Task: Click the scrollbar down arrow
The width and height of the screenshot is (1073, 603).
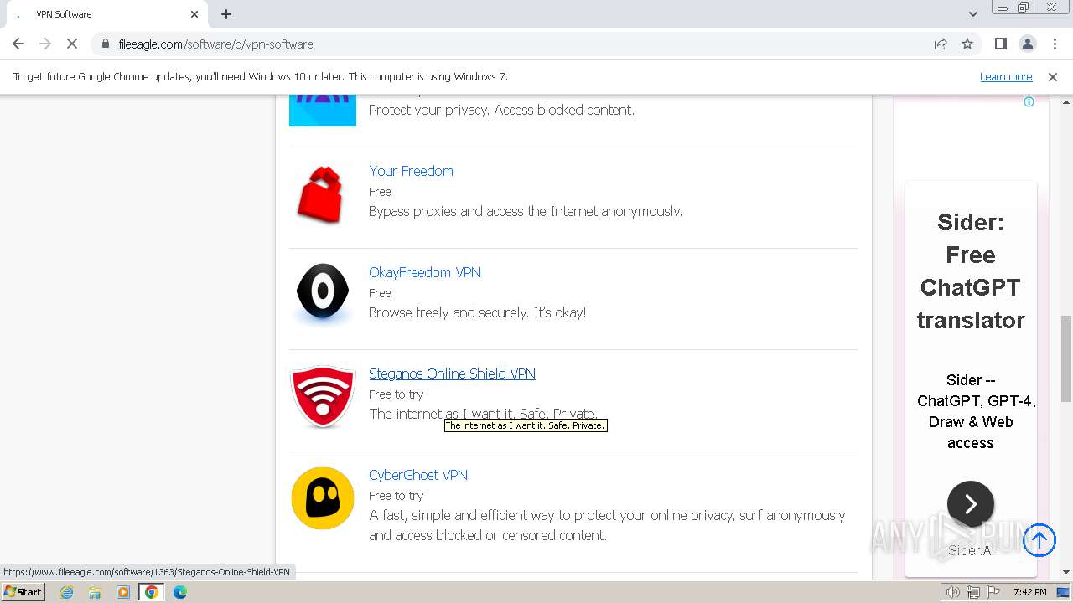Action: [x=1066, y=573]
